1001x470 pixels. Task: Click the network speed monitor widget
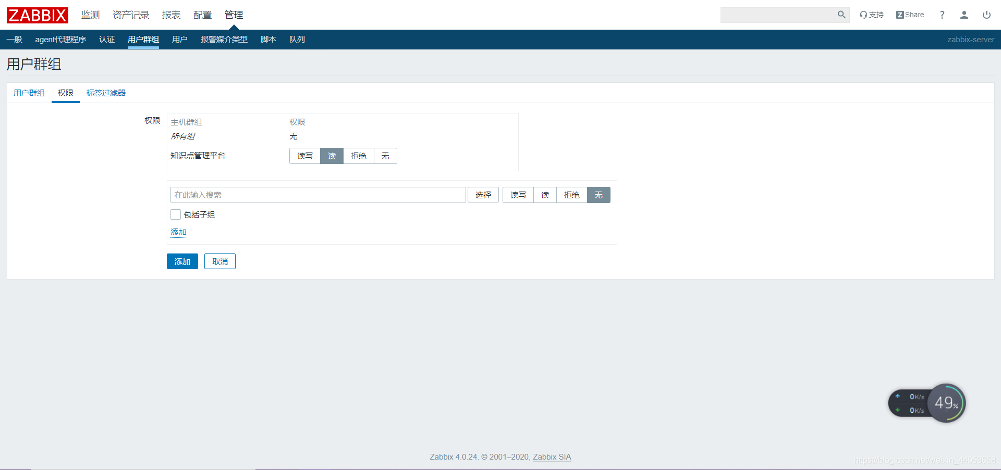(x=927, y=403)
